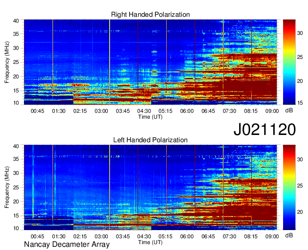The height and width of the screenshot is (250, 308).
Task: Click 09:00 tick on Right Handed time axis
Action: pyautogui.click(x=272, y=111)
